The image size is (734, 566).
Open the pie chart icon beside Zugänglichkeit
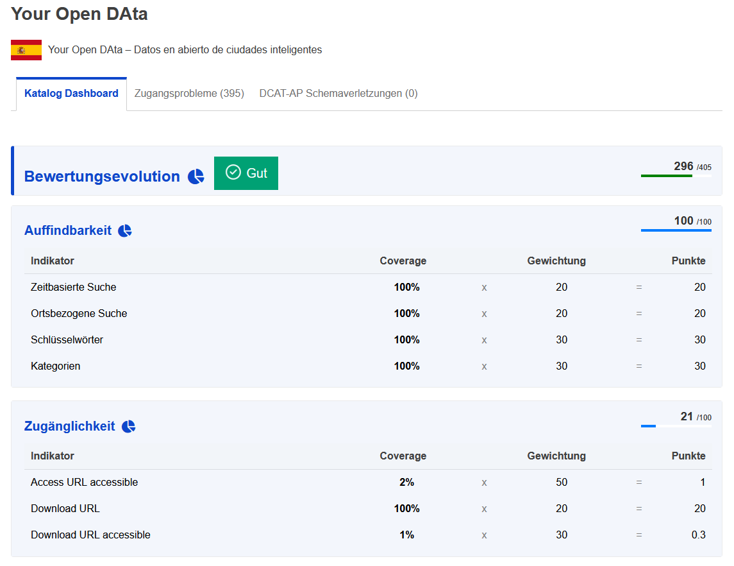point(129,426)
